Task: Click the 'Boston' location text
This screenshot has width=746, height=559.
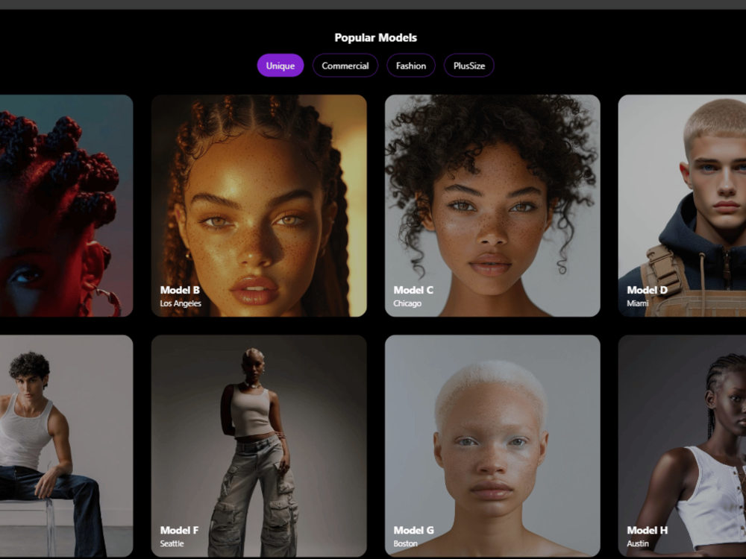Action: coord(405,543)
